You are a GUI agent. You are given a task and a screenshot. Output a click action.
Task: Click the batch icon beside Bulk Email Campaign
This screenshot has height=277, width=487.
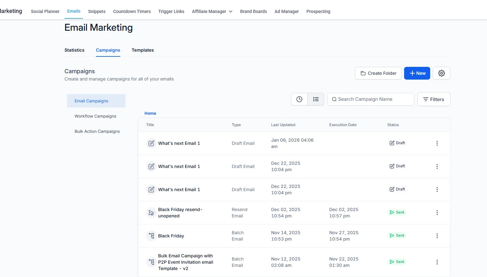click(x=151, y=262)
